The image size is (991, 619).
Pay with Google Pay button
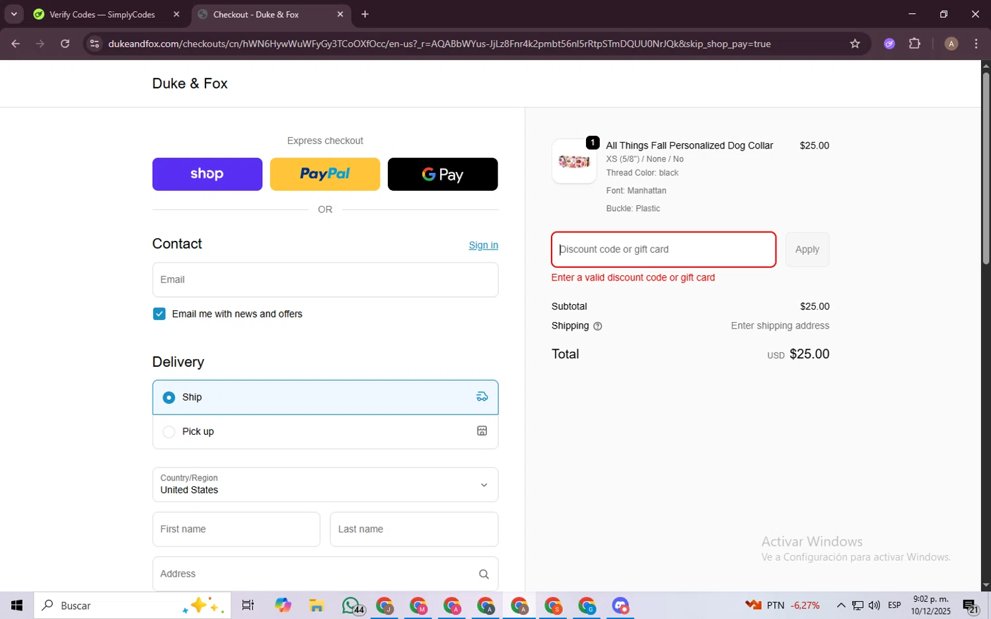pos(443,174)
